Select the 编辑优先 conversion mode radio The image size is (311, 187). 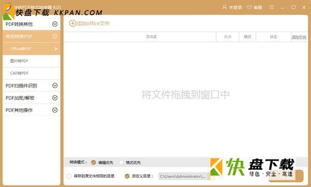point(93,163)
